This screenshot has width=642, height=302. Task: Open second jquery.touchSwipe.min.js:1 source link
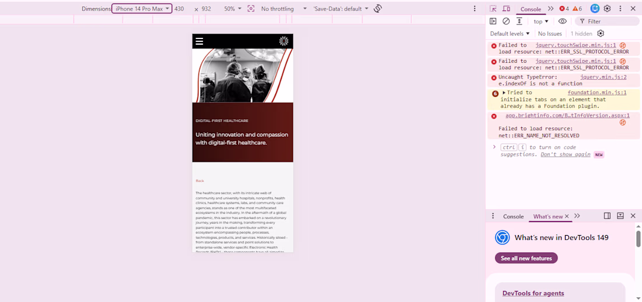(x=575, y=61)
